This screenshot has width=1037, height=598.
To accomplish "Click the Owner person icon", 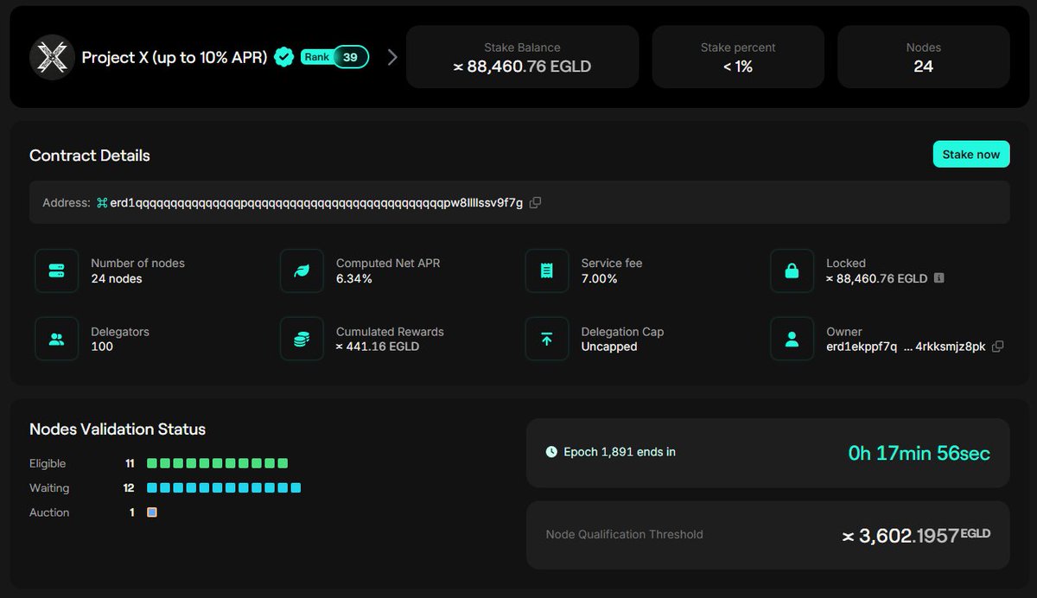I will pos(792,339).
